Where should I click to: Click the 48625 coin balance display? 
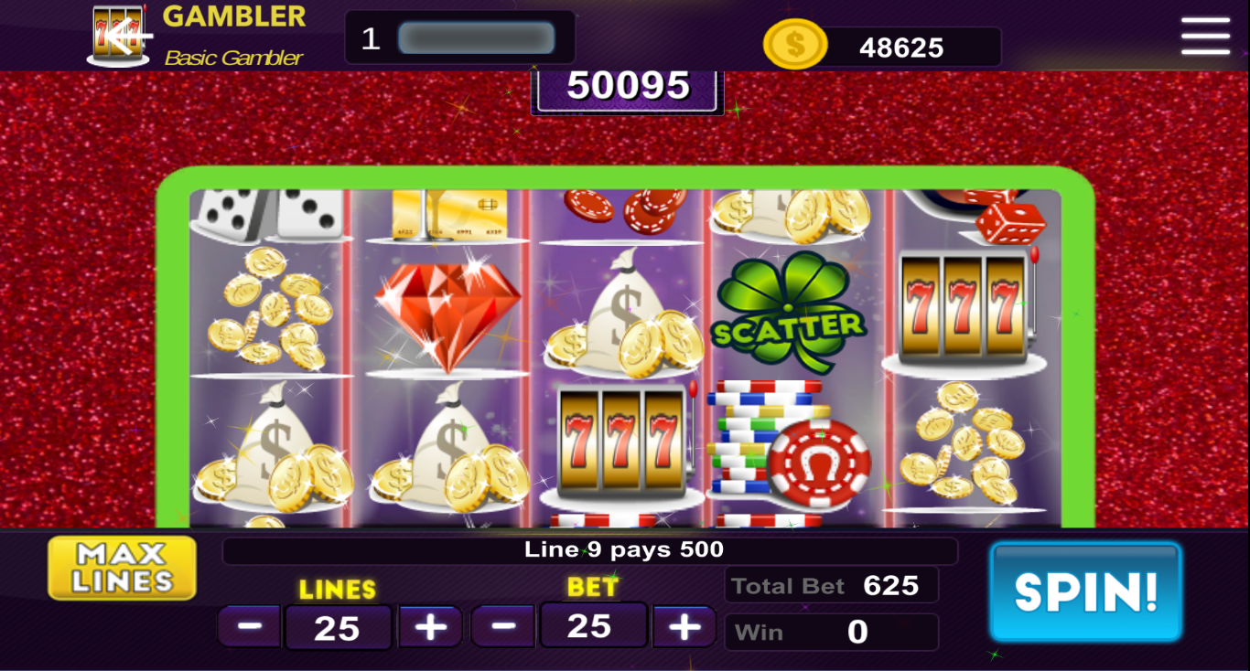901,48
